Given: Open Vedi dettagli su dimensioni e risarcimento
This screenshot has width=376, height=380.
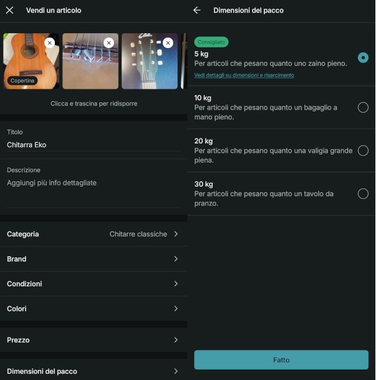Looking at the screenshot, I should point(244,75).
